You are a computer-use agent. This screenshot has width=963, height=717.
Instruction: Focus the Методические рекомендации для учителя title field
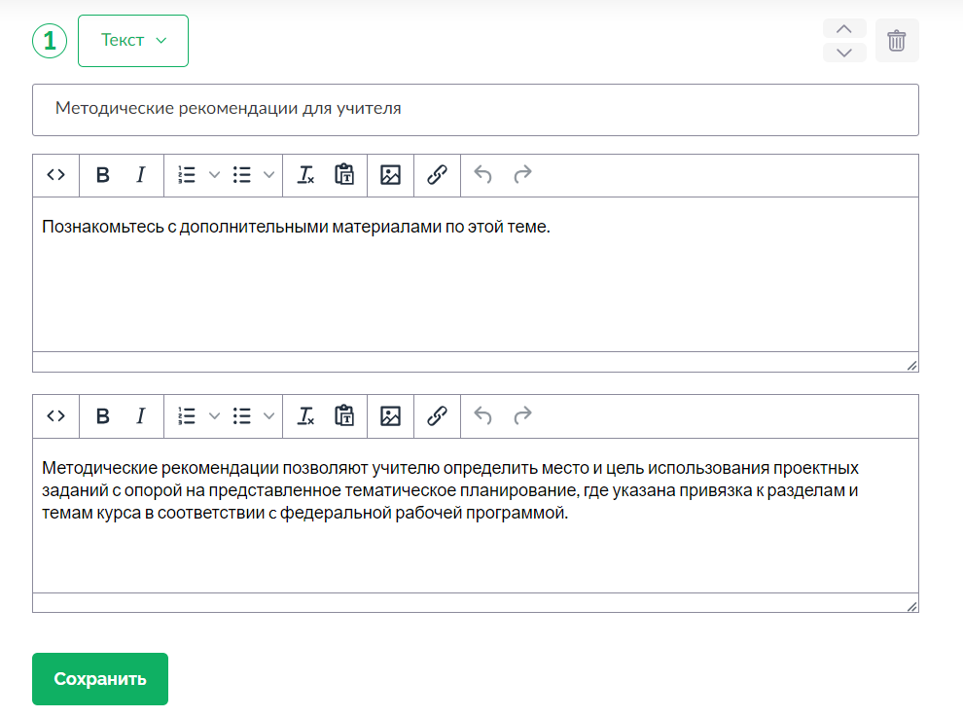pos(476,110)
